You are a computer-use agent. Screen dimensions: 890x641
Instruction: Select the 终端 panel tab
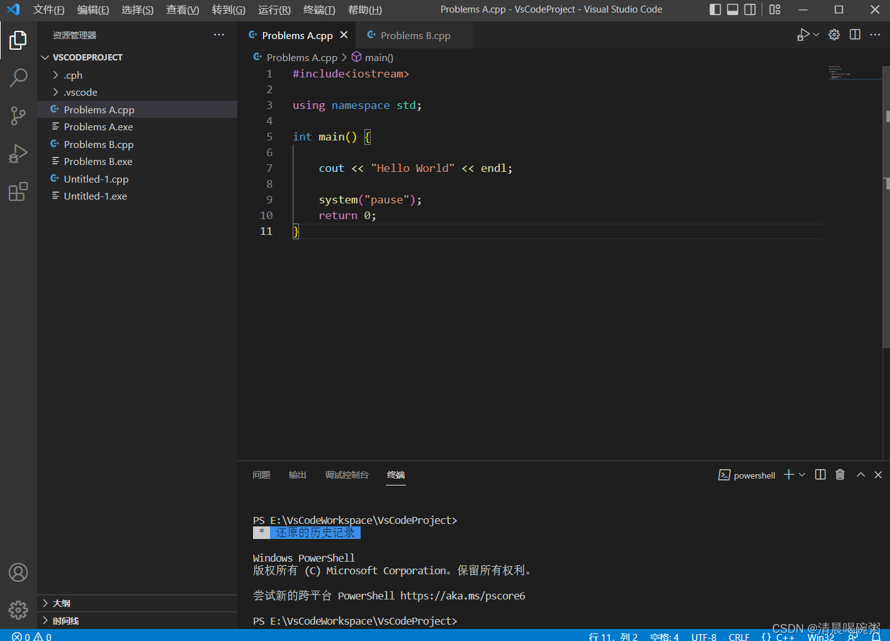396,475
